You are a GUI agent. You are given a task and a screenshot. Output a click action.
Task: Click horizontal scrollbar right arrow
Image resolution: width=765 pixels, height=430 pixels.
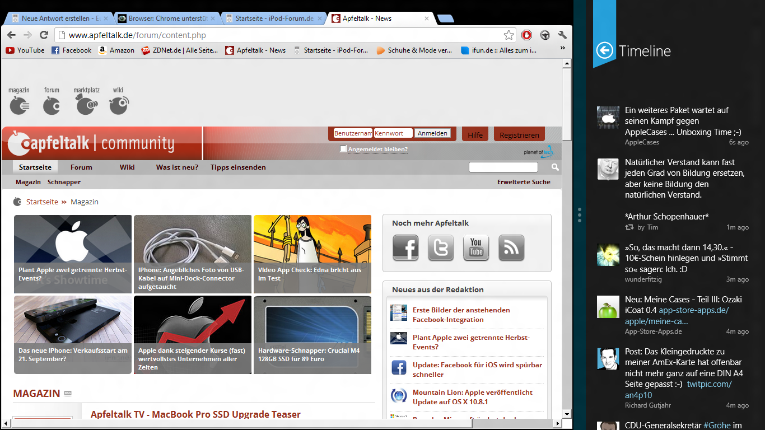(557, 423)
